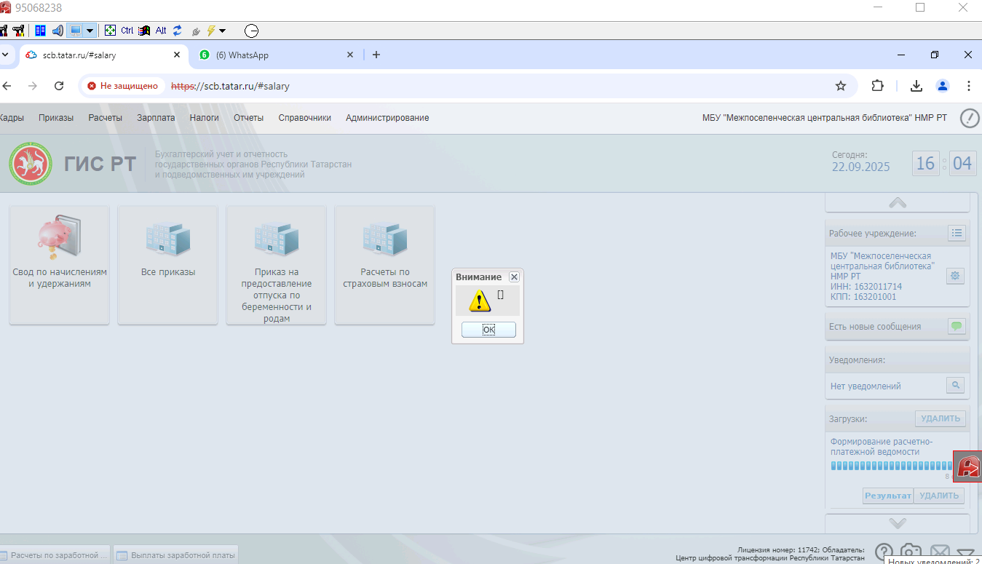The image size is (982, 564).
Task: Open 'Свод по начислениям и удержаниям' tile
Action: tap(60, 265)
